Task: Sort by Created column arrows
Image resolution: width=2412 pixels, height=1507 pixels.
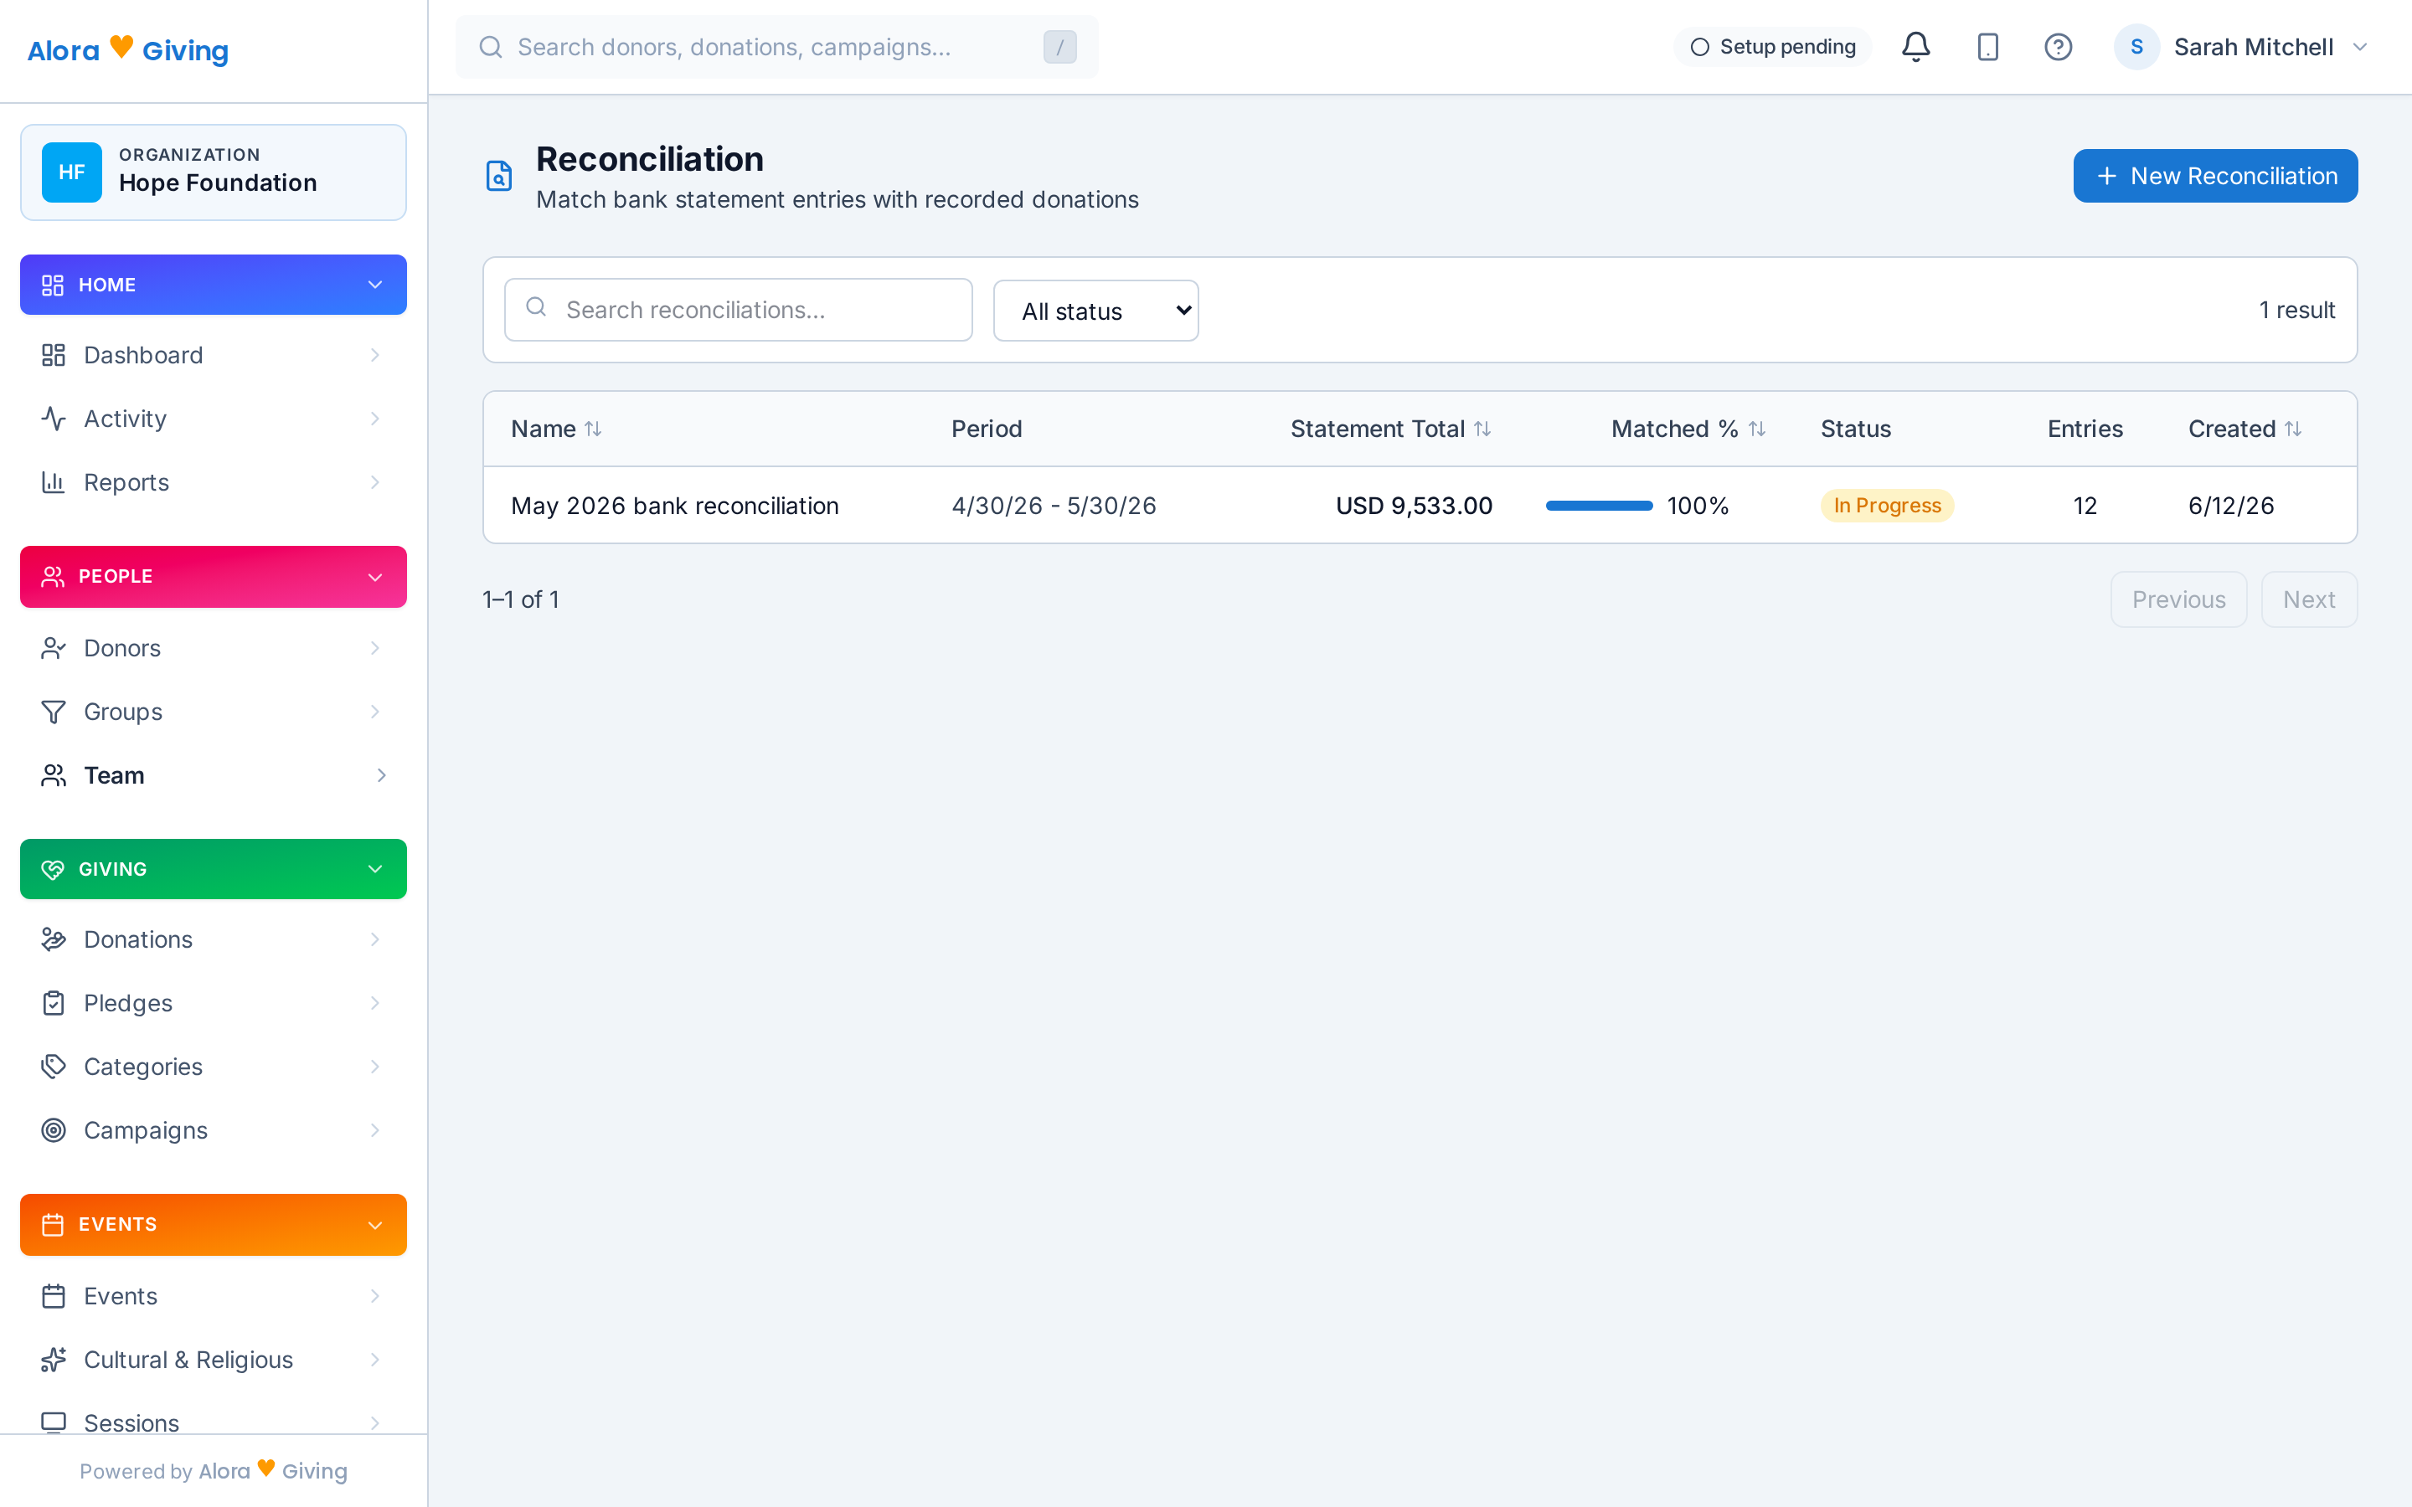Action: [2293, 429]
